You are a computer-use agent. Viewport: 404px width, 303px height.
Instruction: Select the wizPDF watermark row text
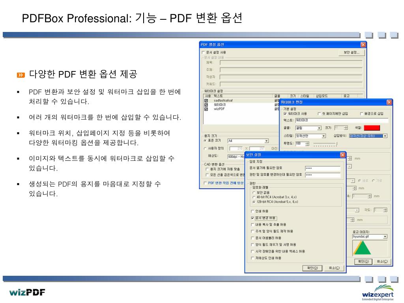point(219,109)
